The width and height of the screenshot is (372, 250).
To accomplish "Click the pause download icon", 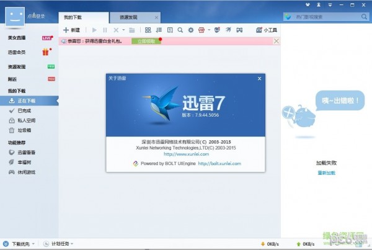I will click(x=105, y=30).
